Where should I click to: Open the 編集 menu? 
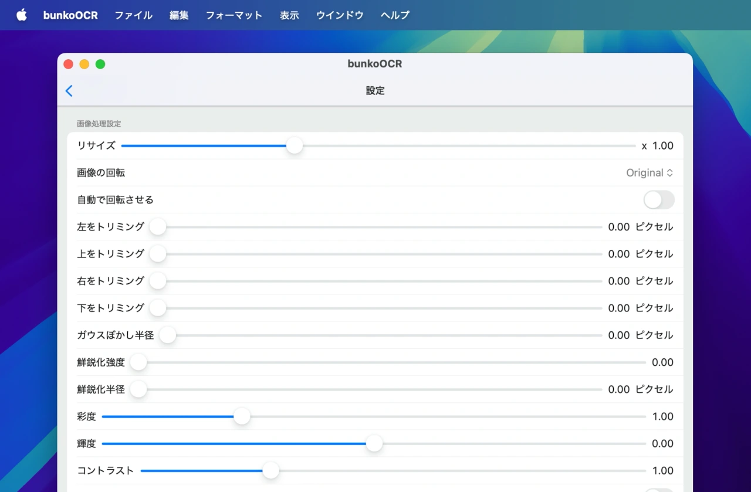[x=178, y=15]
